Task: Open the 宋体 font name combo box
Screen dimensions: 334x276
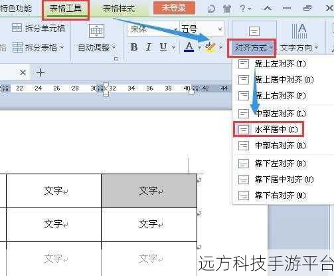Action: (x=153, y=29)
